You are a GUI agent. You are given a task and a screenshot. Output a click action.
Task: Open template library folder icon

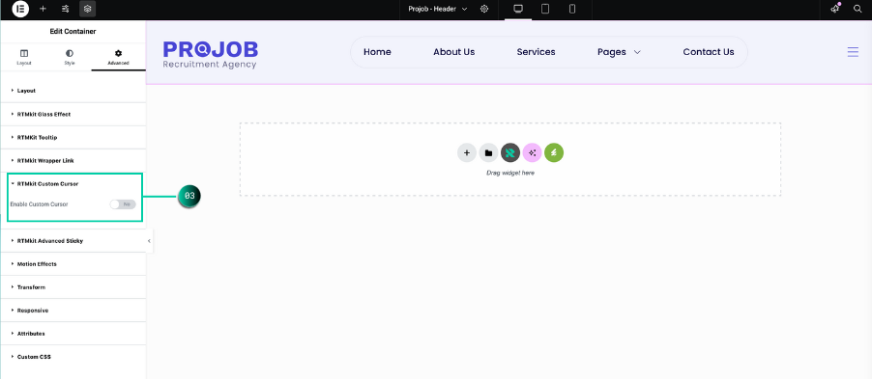[488, 152]
